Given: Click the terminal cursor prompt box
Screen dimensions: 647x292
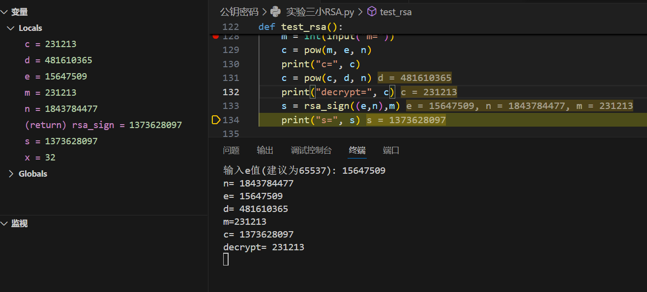Looking at the screenshot, I should (226, 259).
